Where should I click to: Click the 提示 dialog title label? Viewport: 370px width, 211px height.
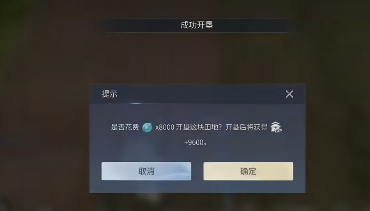pos(110,94)
